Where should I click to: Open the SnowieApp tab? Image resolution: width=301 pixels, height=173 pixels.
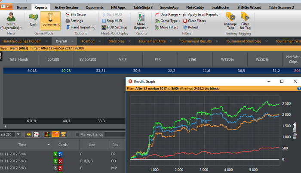pyautogui.click(x=169, y=7)
